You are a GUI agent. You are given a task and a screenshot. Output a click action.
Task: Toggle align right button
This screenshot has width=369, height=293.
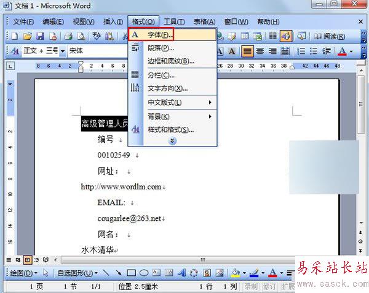(272, 51)
